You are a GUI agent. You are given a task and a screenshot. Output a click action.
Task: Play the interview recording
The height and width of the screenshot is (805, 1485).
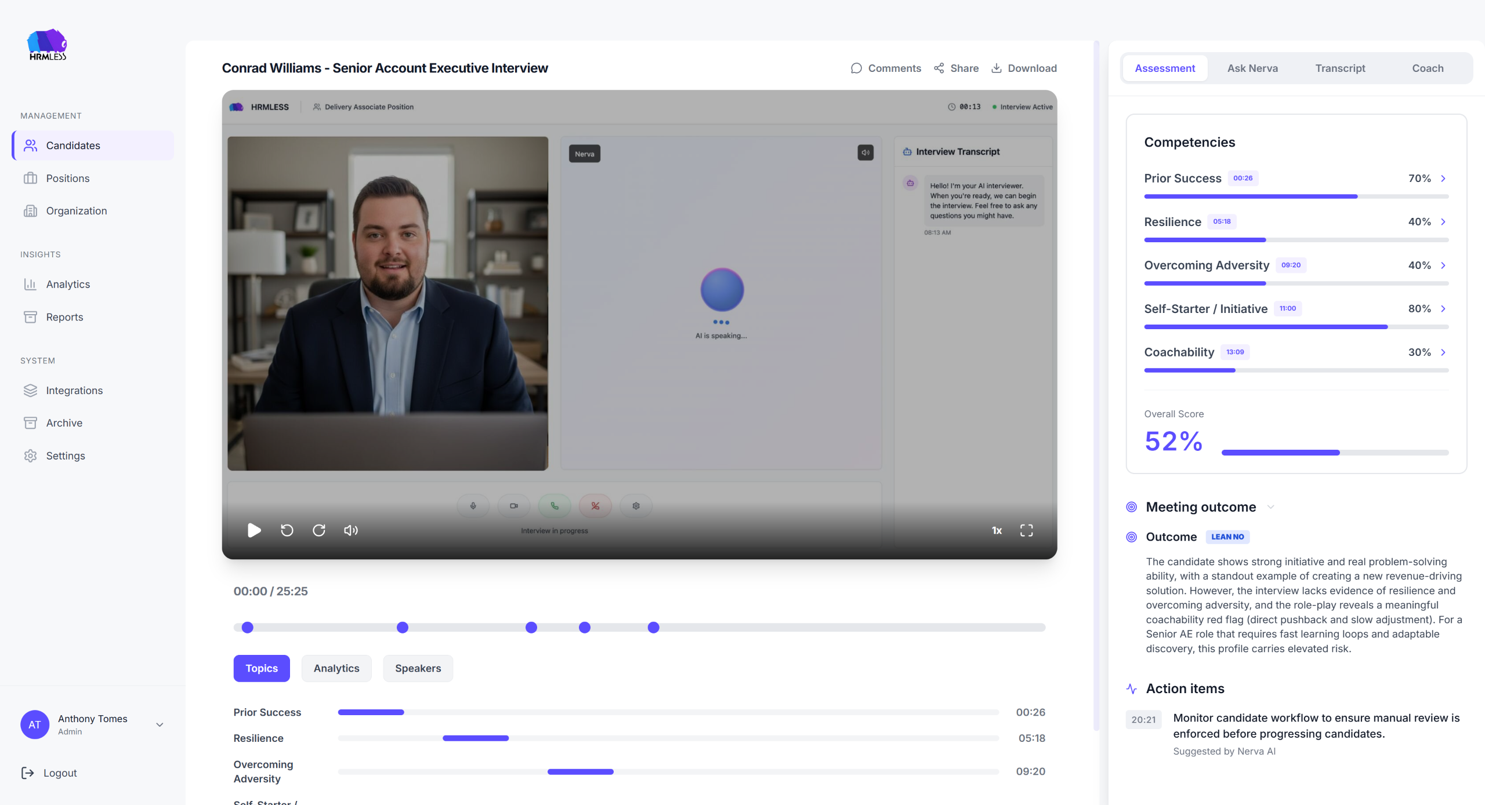(254, 530)
